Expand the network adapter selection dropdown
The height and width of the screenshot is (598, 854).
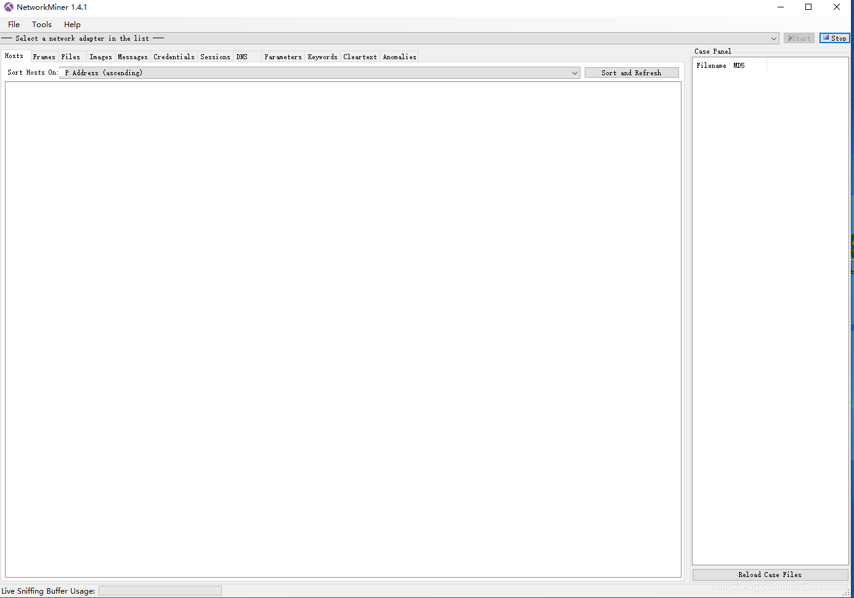point(774,38)
